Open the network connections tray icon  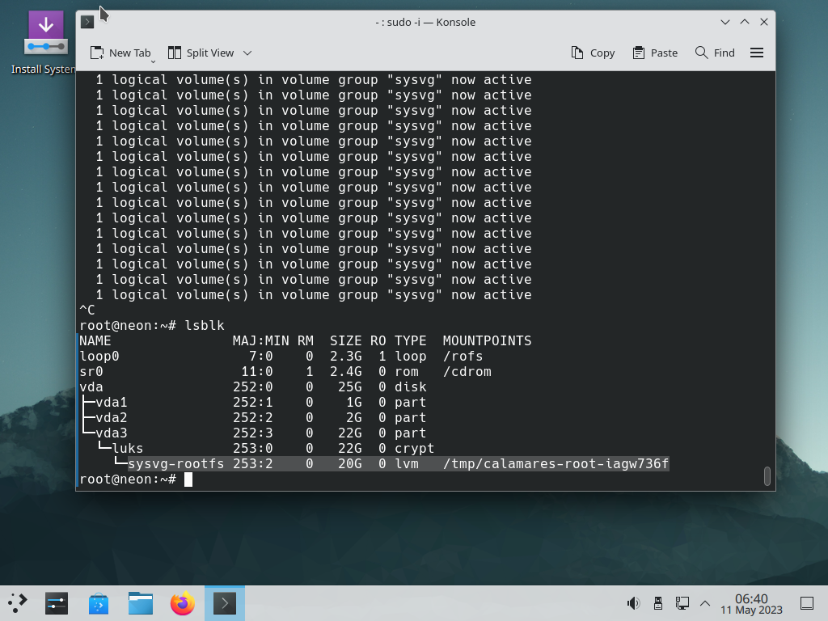point(682,603)
